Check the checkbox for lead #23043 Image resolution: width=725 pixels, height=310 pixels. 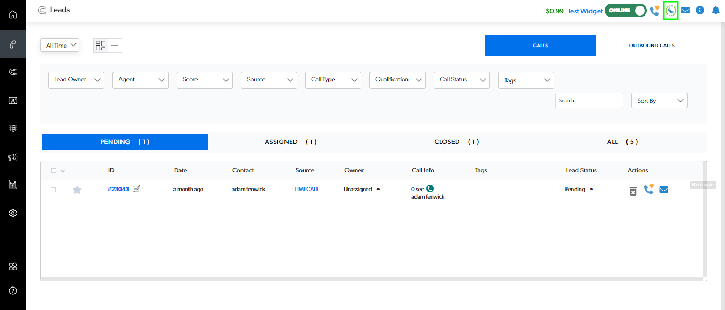pos(53,190)
